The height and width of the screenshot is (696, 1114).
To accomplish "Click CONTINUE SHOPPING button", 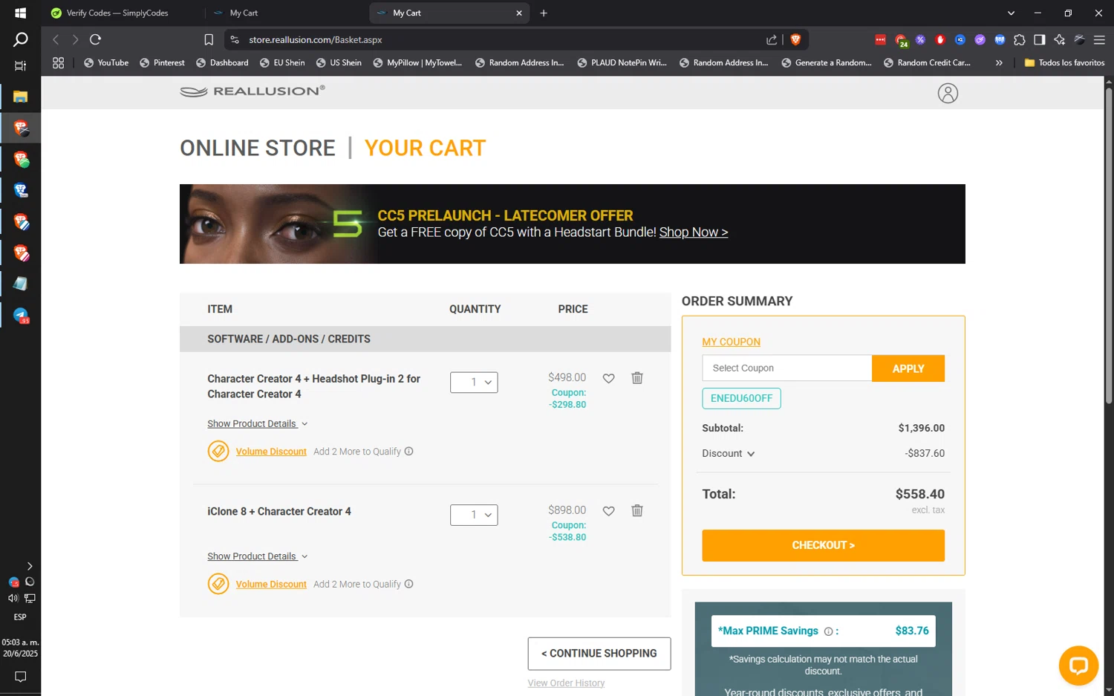I will pyautogui.click(x=599, y=654).
